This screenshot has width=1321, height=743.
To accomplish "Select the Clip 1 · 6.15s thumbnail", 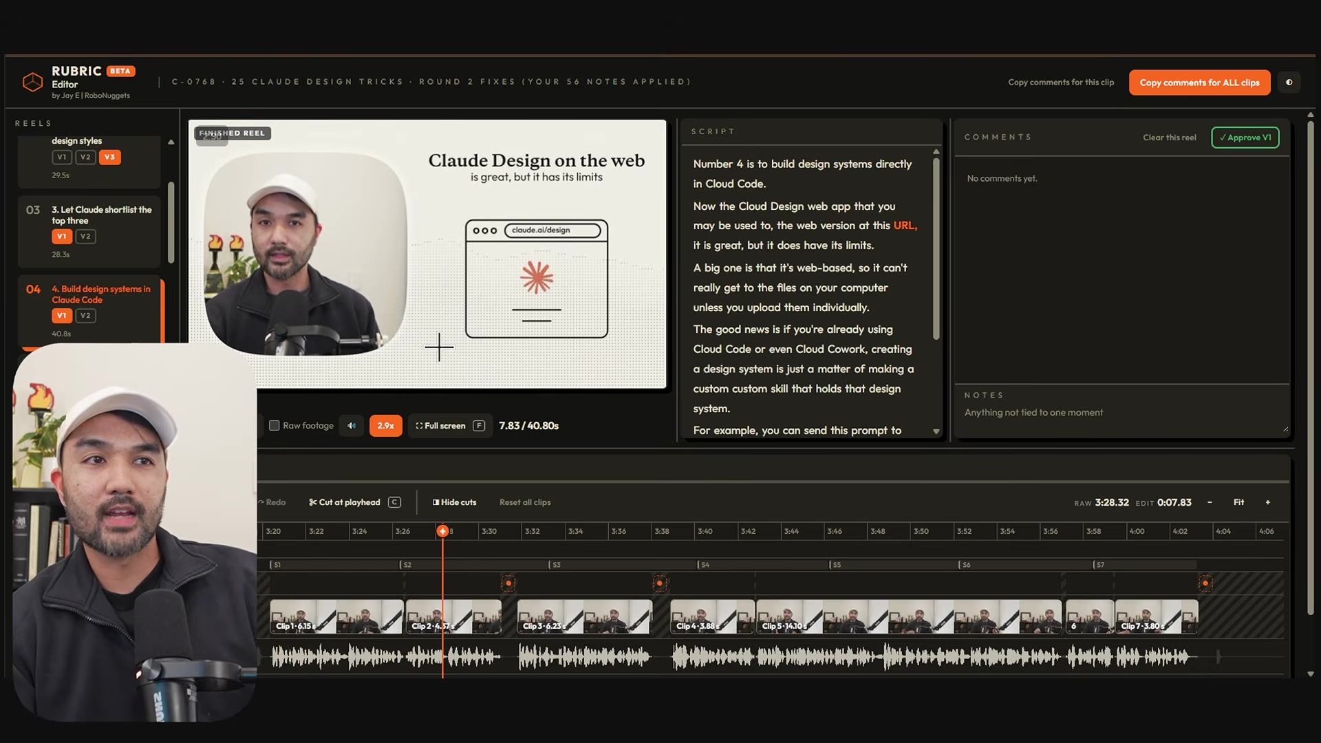I will click(336, 616).
